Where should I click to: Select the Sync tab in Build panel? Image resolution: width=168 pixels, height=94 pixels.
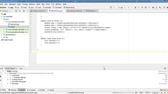point(21,68)
